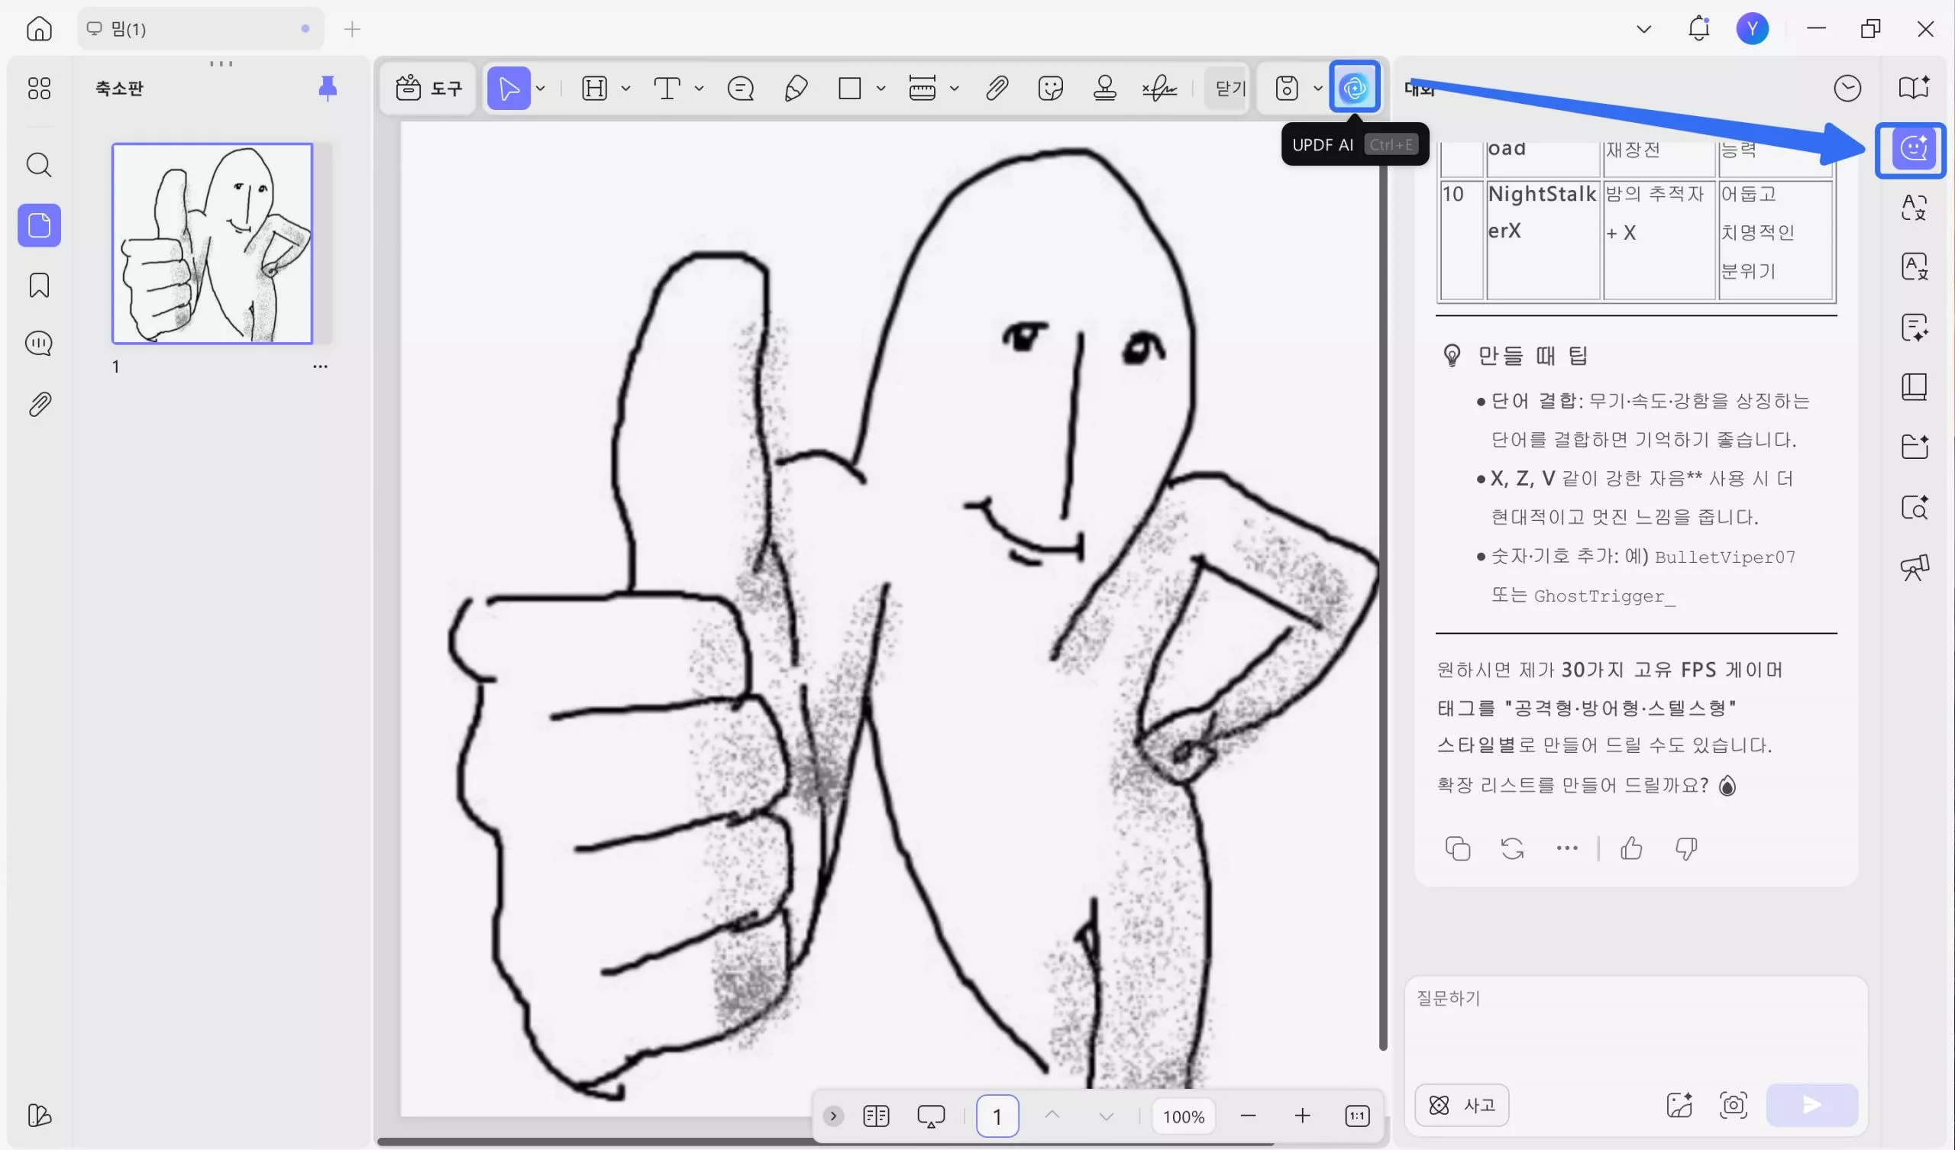The height and width of the screenshot is (1150, 1955).
Task: Click the screenshot capture icon in chat
Action: click(1733, 1104)
